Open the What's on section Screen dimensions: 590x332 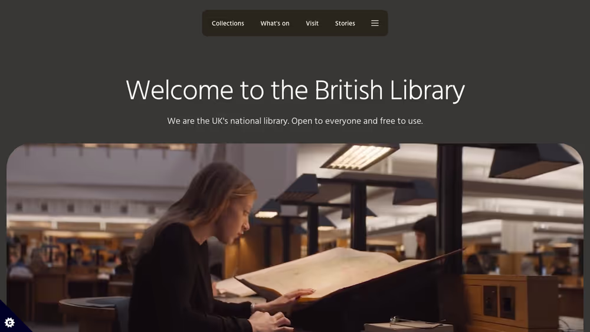pos(275,24)
